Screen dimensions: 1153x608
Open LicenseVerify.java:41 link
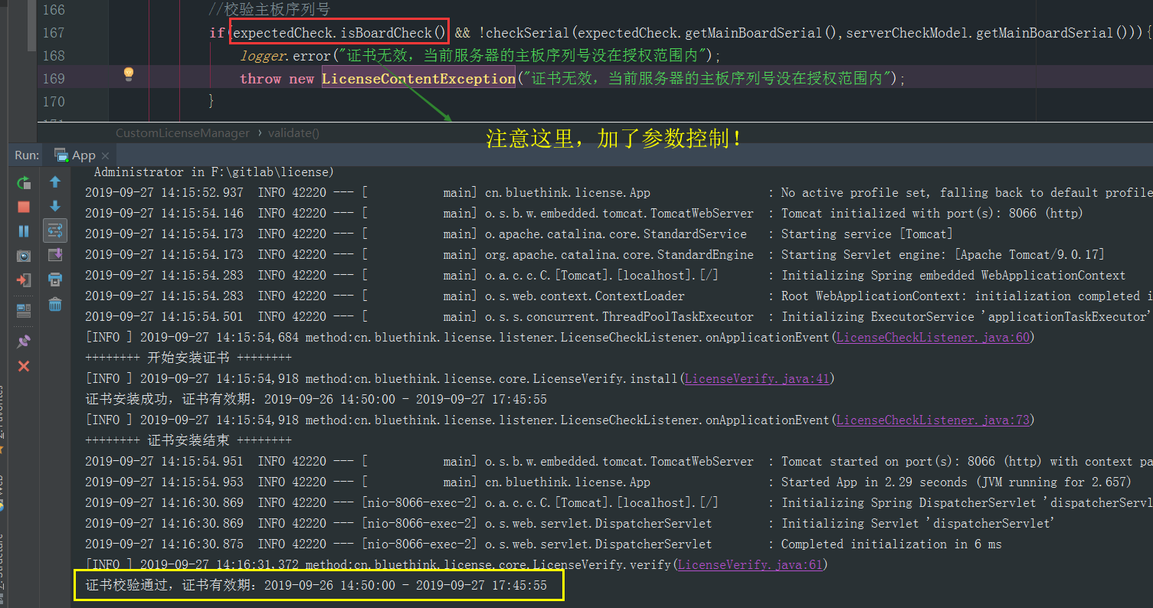[757, 378]
